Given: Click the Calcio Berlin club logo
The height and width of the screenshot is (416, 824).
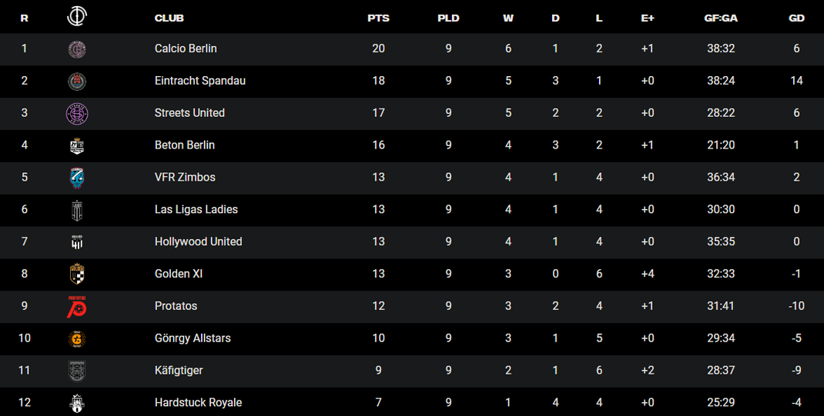Looking at the screenshot, I should point(77,49).
